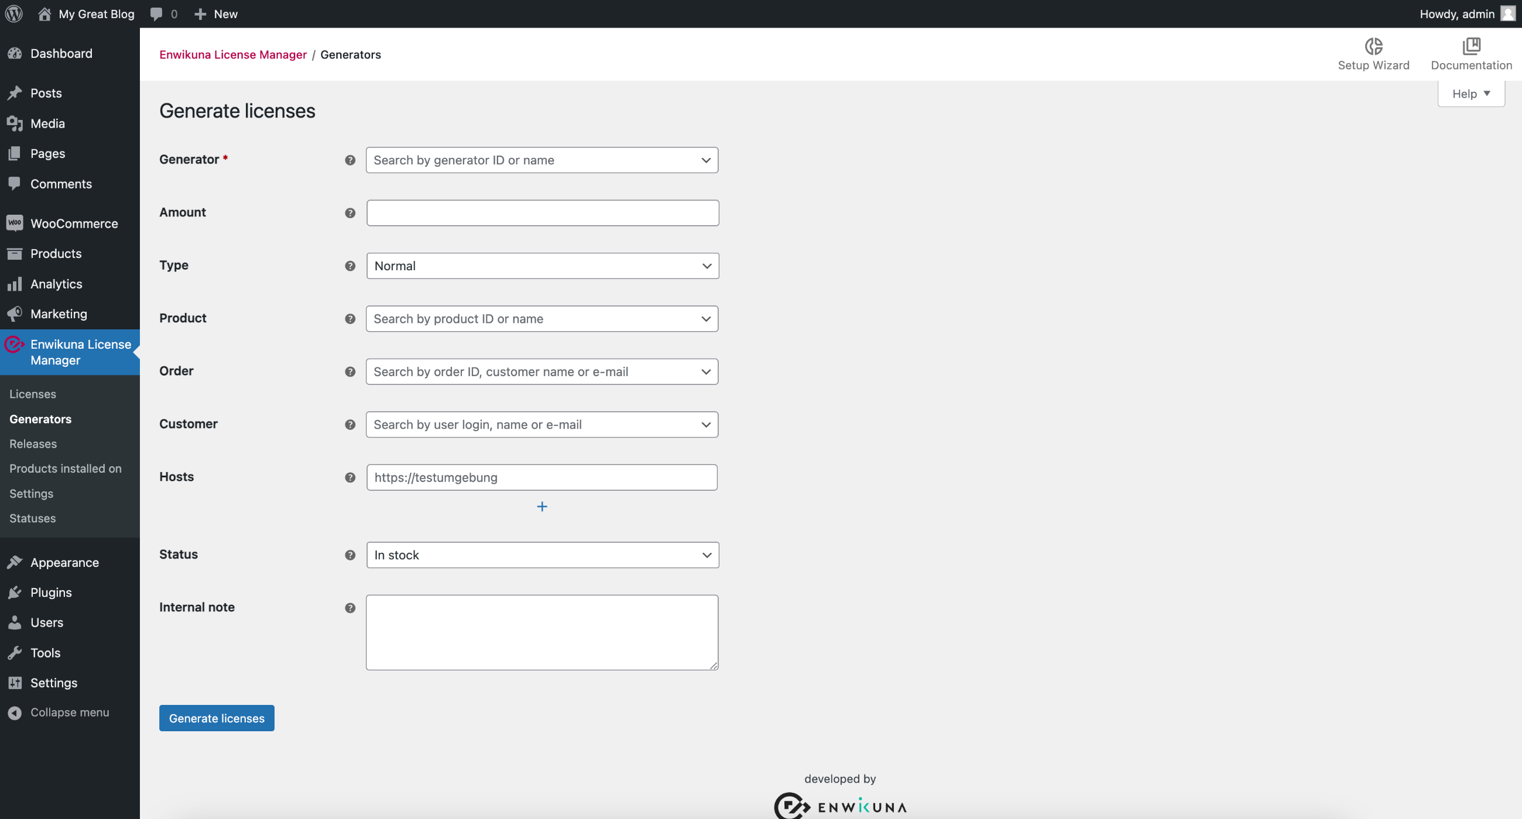The width and height of the screenshot is (1522, 819).
Task: Select the Licenses menu item
Action: click(32, 393)
